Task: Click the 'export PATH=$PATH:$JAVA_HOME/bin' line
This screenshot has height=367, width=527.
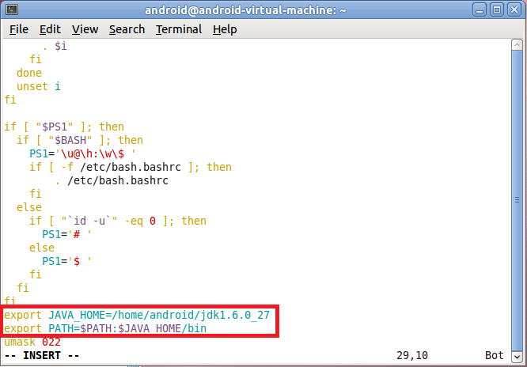Action: 105,328
